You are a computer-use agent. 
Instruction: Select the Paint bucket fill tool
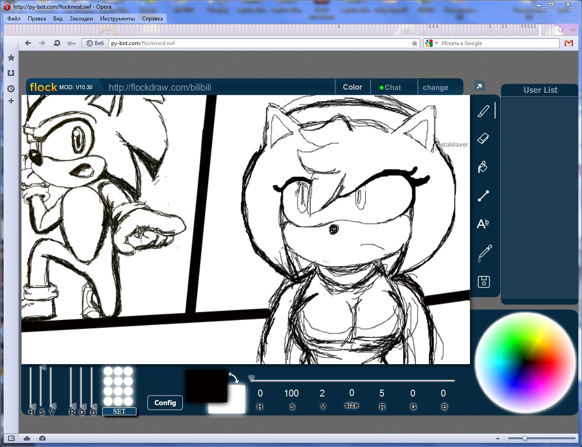tap(483, 167)
